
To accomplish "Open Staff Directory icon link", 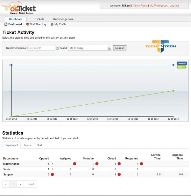I will [28, 24].
